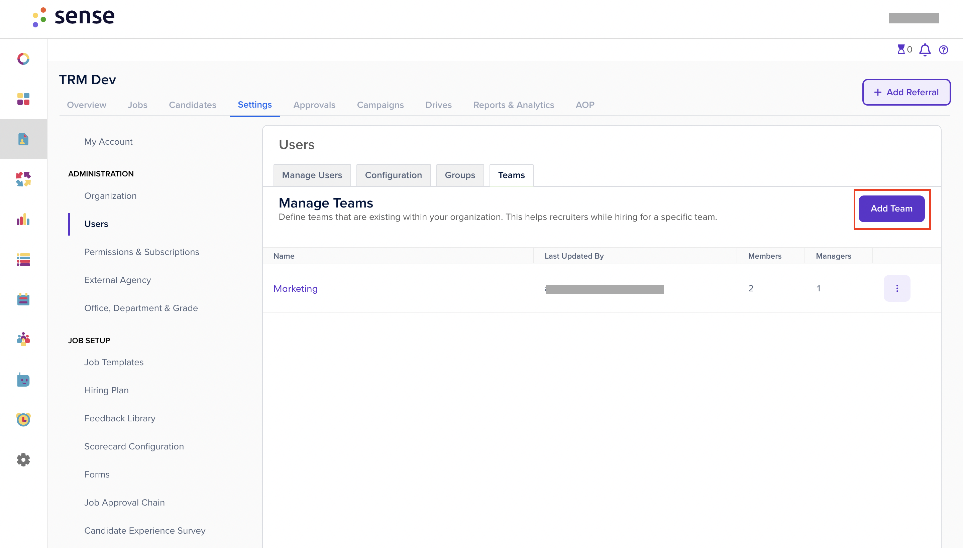Open the Configuration sub-tab

tap(394, 175)
